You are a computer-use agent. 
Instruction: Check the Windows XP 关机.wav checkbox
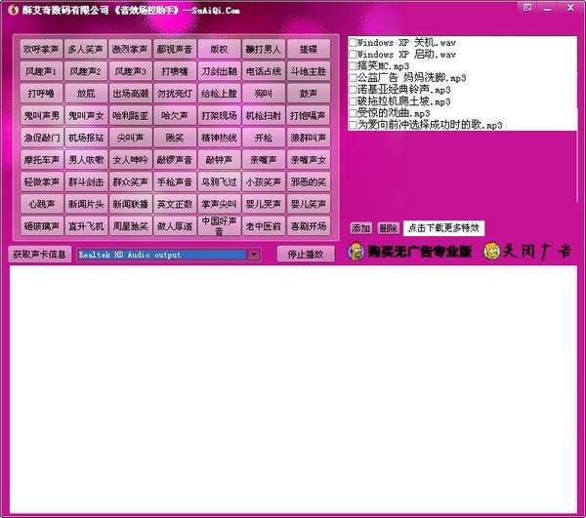[x=353, y=43]
